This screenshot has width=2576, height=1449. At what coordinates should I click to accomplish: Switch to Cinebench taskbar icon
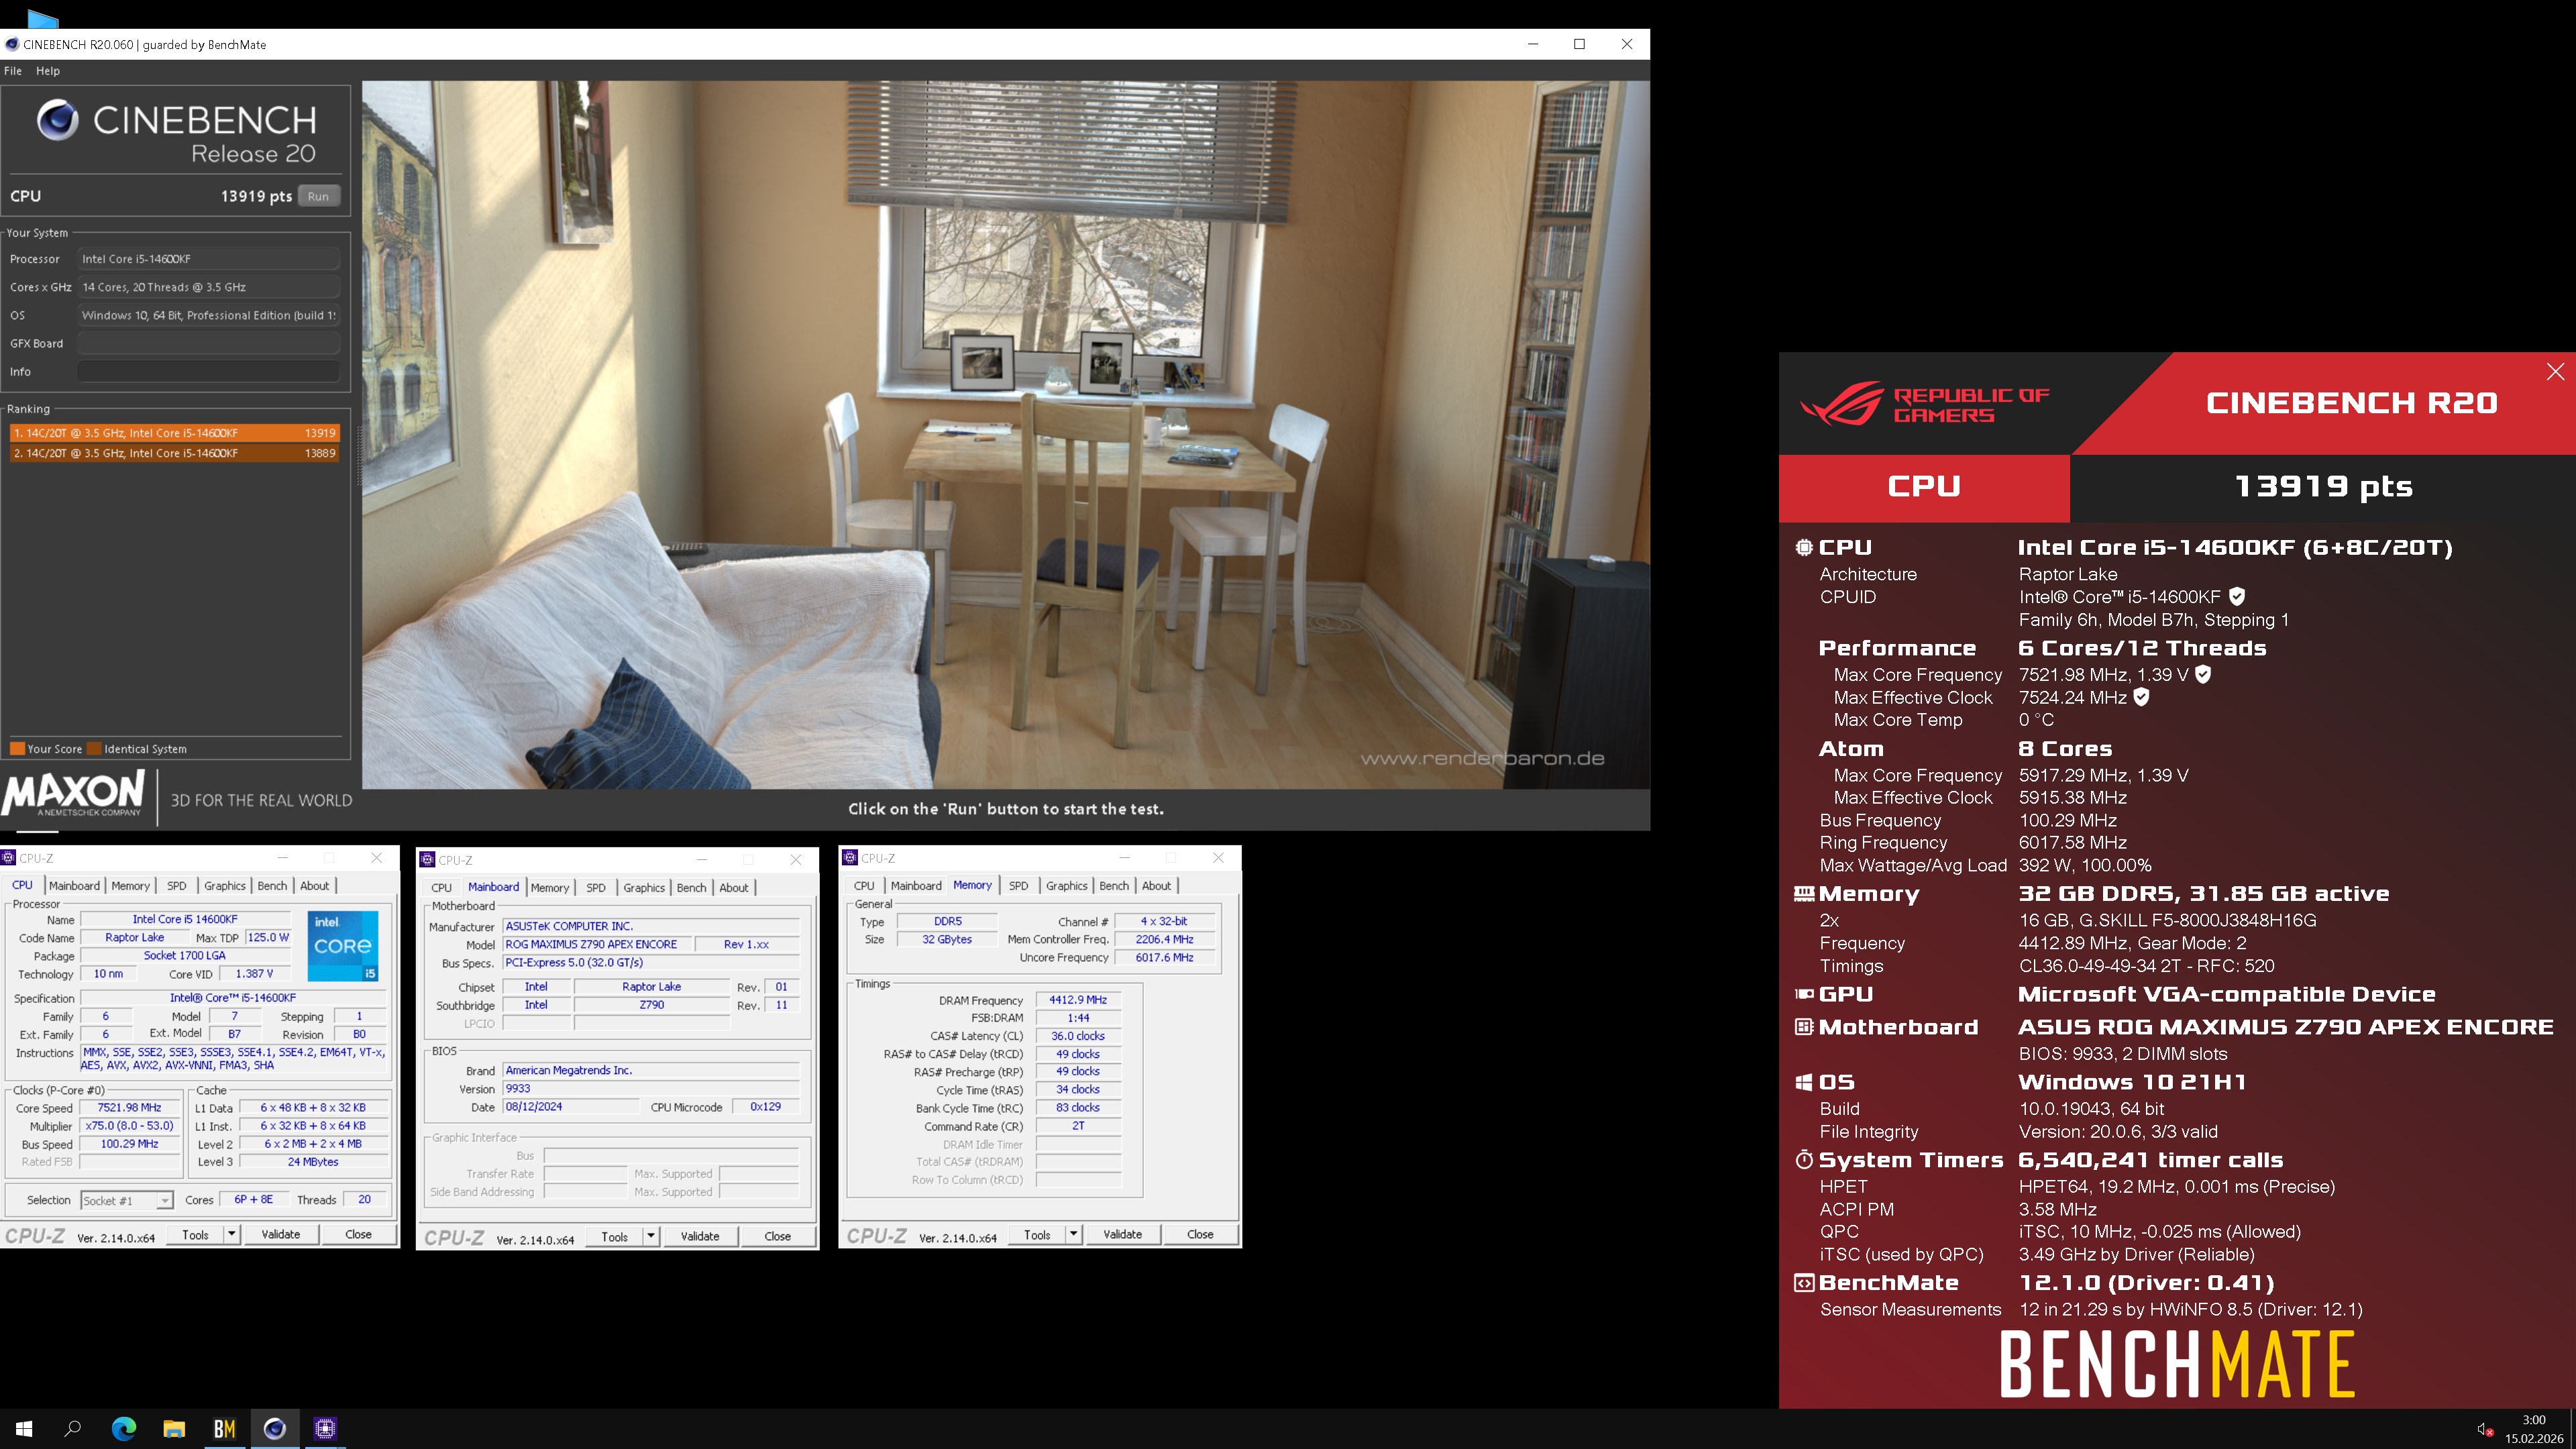(x=274, y=1428)
